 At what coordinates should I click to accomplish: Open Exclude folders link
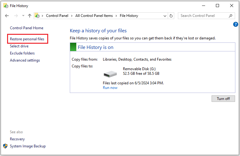point(22,53)
